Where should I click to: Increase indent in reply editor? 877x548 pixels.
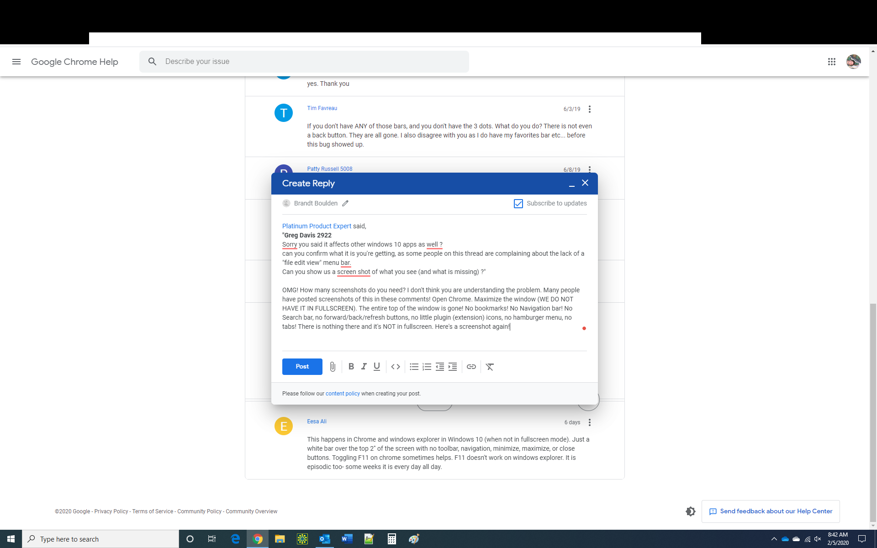click(452, 367)
